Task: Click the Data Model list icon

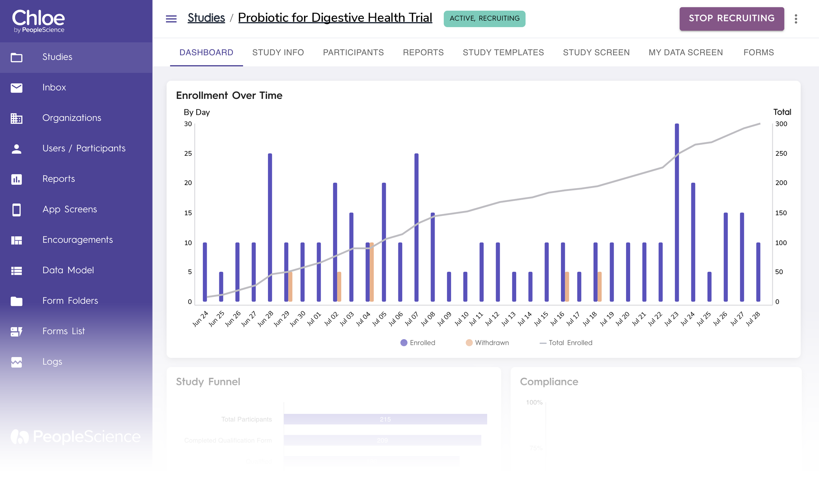Action: click(x=16, y=271)
